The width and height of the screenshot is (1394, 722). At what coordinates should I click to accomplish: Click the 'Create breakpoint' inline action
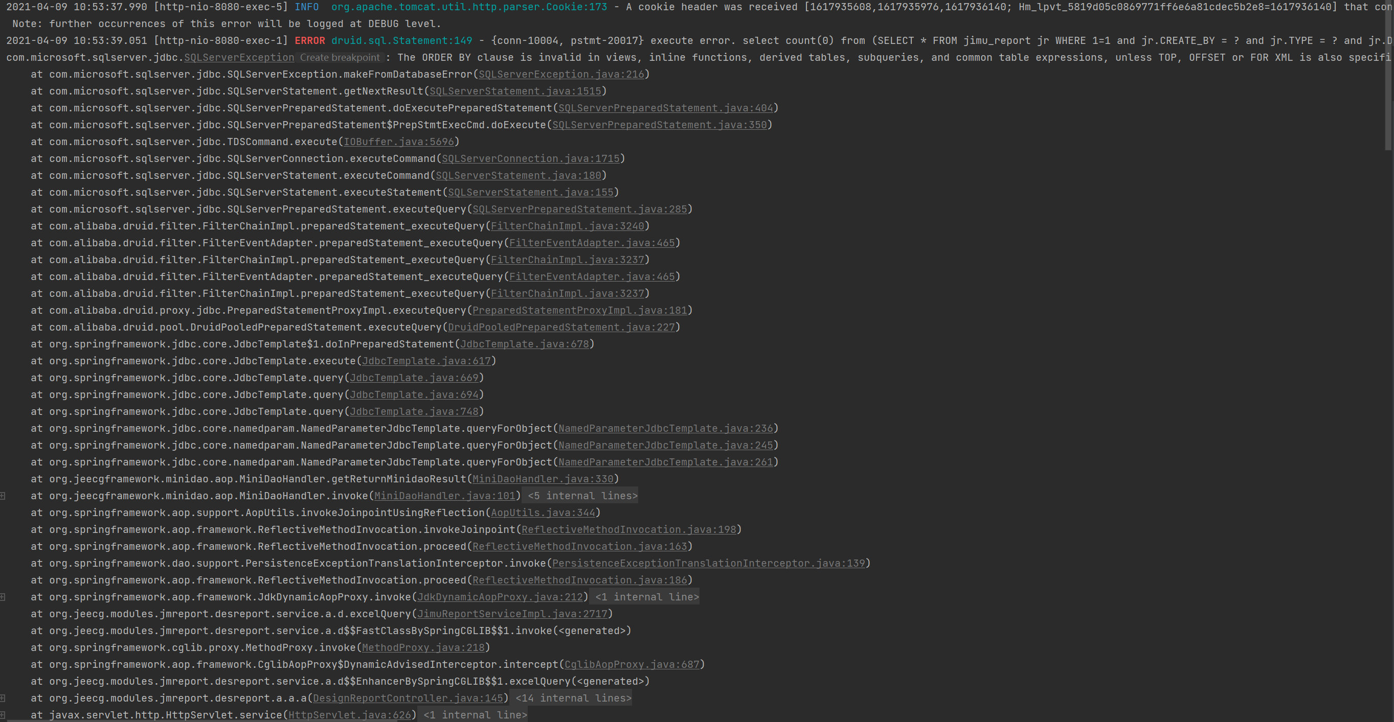340,57
